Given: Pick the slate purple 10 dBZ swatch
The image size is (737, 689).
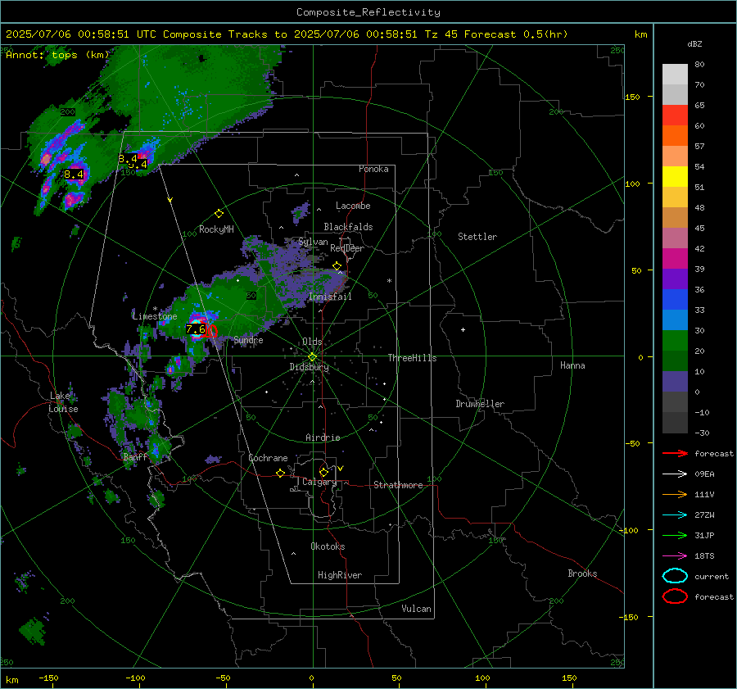Looking at the screenshot, I should (x=675, y=381).
